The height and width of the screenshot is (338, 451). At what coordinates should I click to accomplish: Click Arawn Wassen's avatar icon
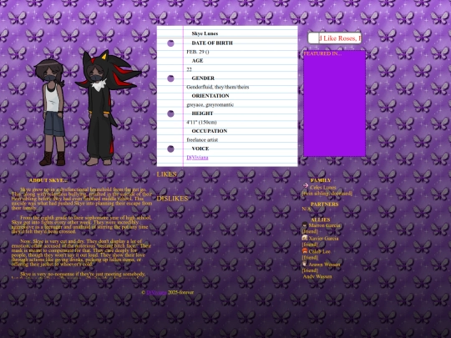tap(305, 264)
